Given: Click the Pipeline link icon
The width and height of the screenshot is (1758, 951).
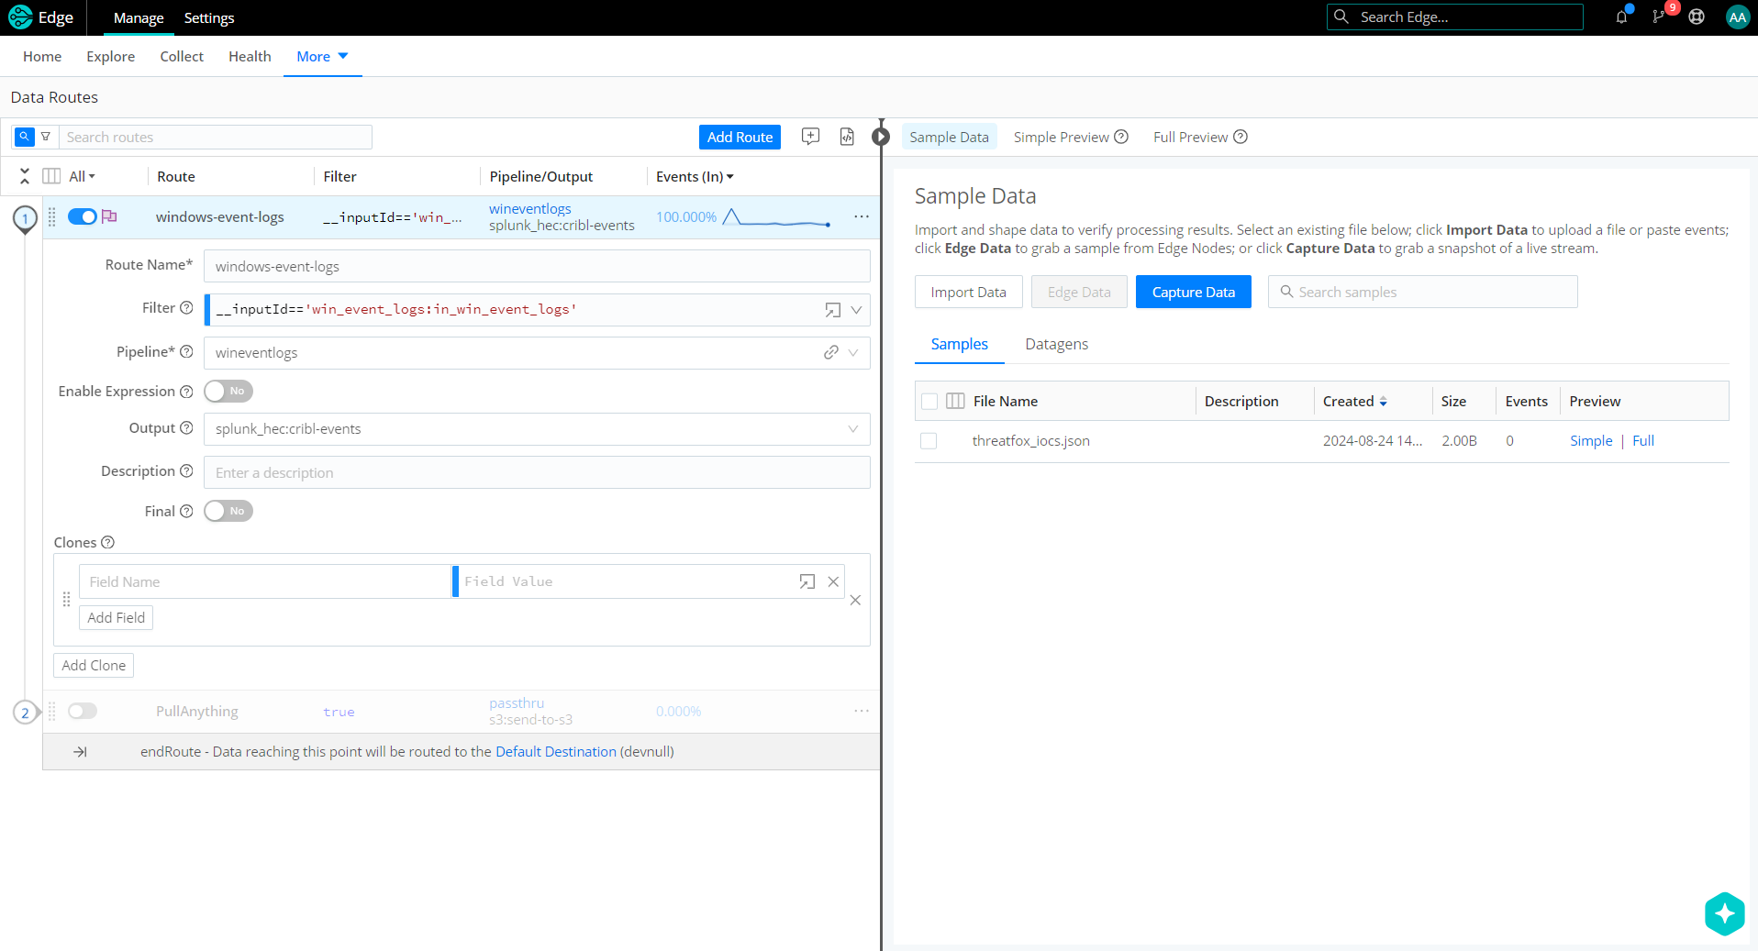Looking at the screenshot, I should click(830, 353).
